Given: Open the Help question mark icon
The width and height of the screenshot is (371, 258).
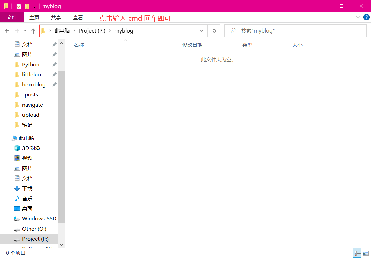Looking at the screenshot, I should (366, 17).
